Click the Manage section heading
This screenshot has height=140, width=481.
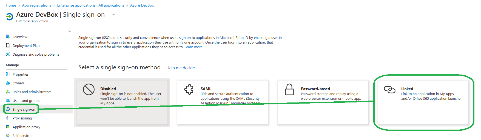coord(12,65)
